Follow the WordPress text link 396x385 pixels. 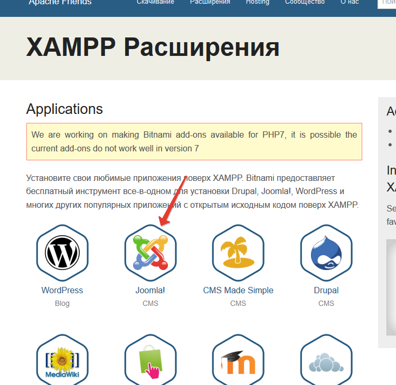pyautogui.click(x=62, y=291)
